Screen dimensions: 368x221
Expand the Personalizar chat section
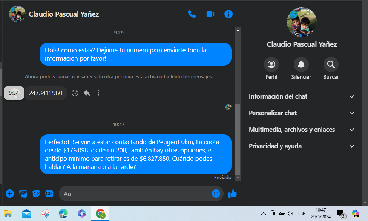(302, 113)
